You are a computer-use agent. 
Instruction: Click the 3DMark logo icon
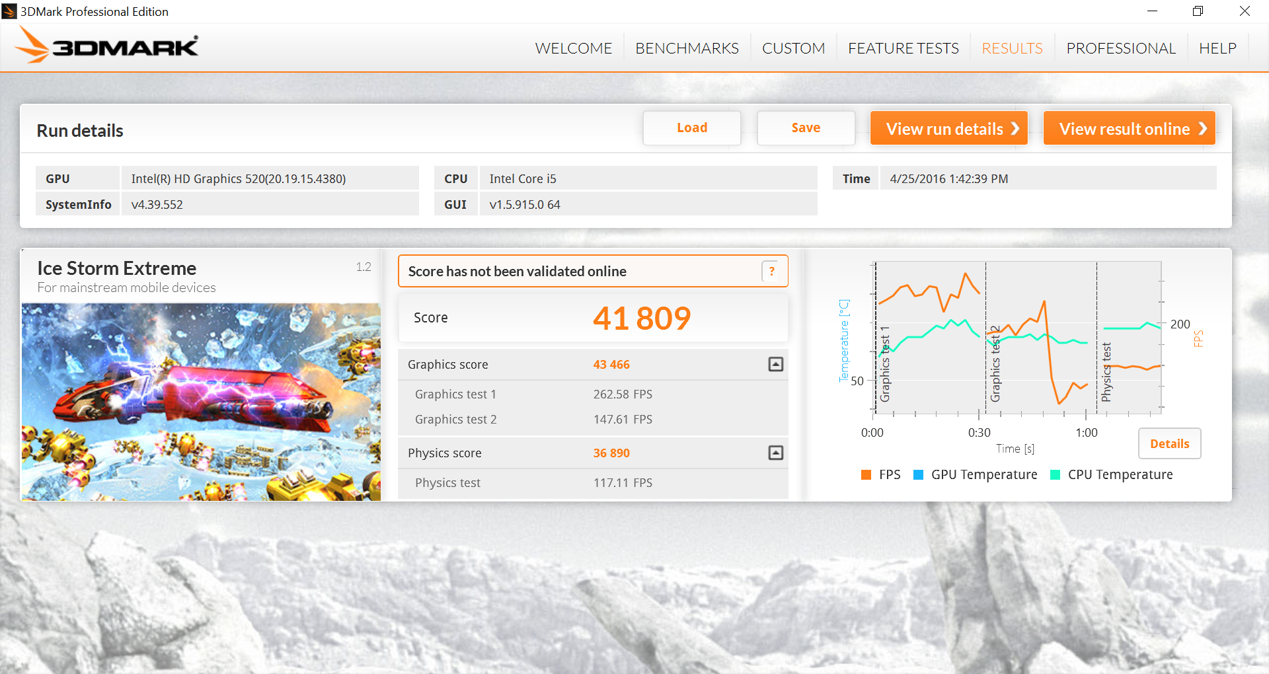(x=106, y=45)
